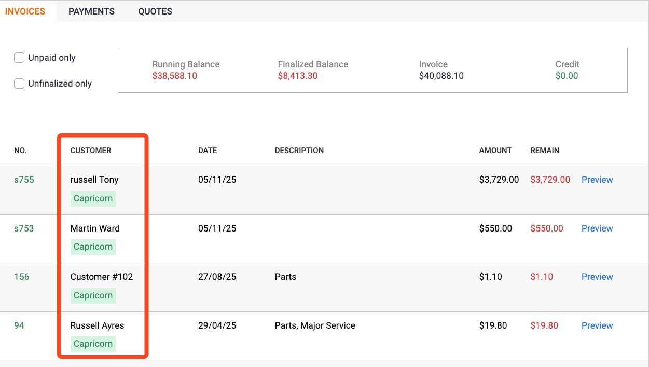The image size is (649, 367).
Task: Sort by the Customer column header
Action: (x=91, y=151)
